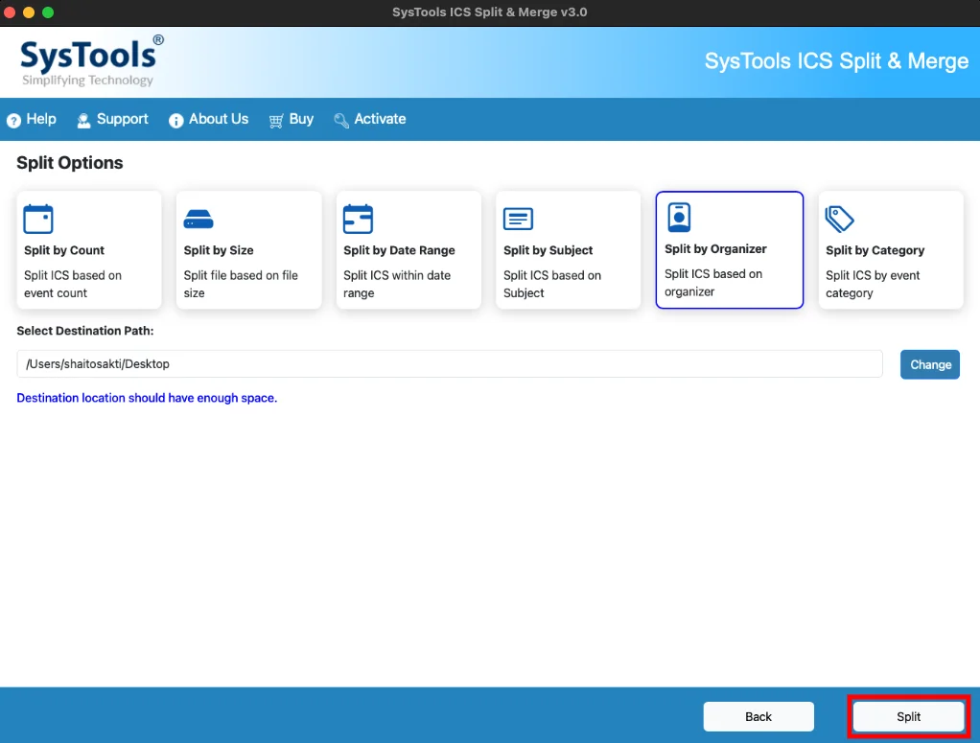The height and width of the screenshot is (743, 980).
Task: Click the SysTools logo in header
Action: (91, 60)
